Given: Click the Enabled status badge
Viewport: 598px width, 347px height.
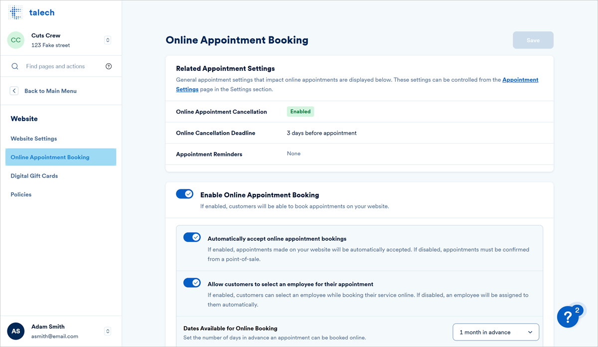Looking at the screenshot, I should pos(300,111).
